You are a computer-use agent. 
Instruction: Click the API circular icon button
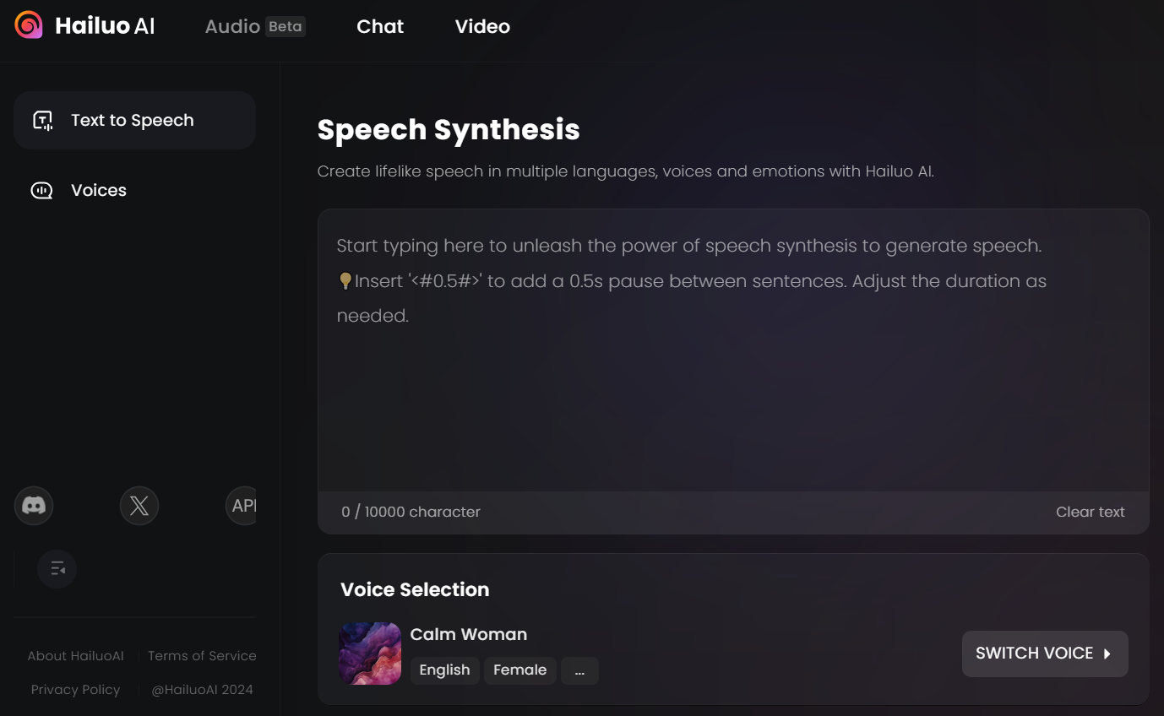coord(242,506)
